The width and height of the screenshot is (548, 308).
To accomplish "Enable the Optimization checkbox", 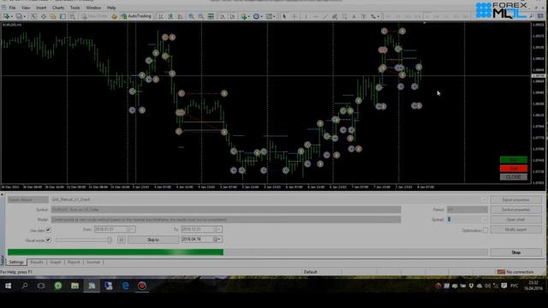I will [x=485, y=230].
